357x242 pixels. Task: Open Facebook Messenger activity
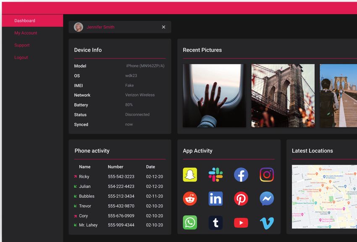(x=267, y=199)
